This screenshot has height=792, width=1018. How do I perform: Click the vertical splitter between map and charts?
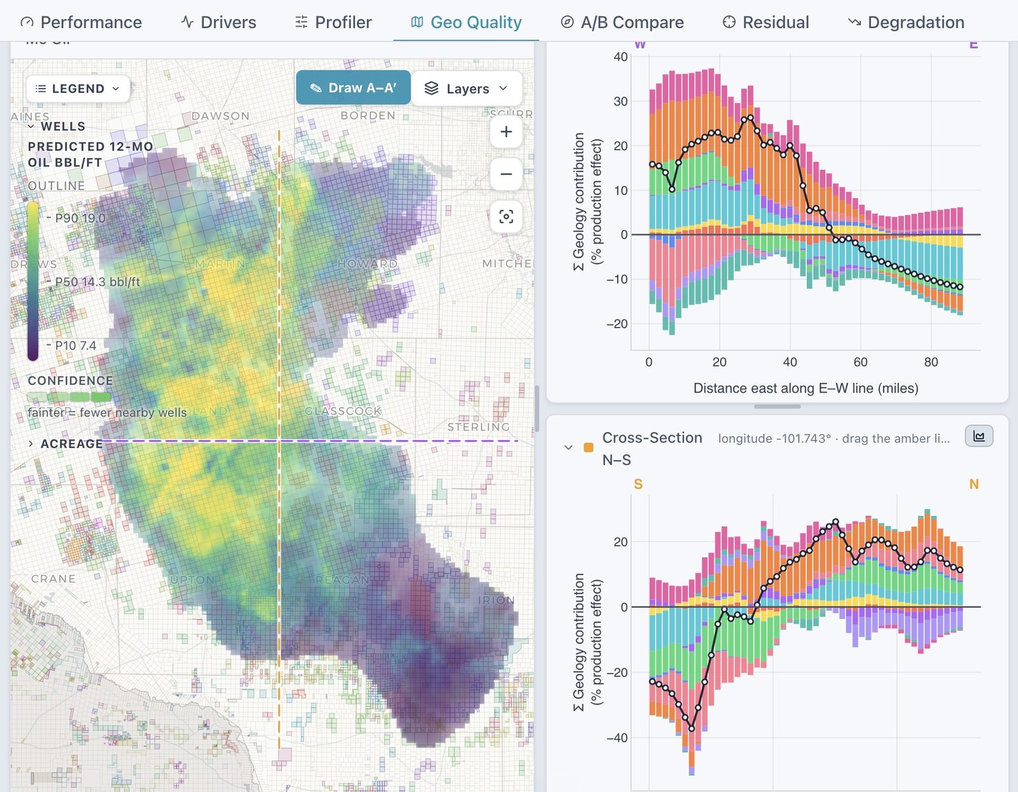(x=537, y=408)
